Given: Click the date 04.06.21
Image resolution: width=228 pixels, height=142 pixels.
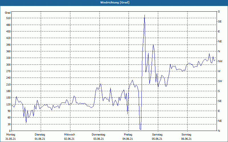Looking at the screenshot, I should [x=128, y=139].
